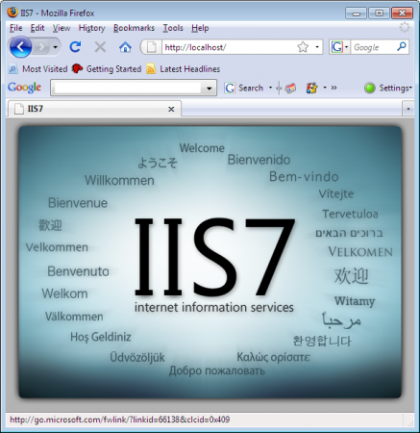
Task: Open the Getting Started bookmark
Action: 107,69
